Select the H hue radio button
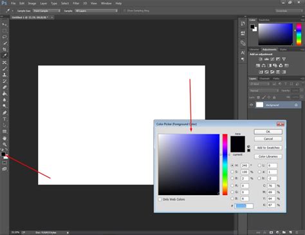The width and height of the screenshot is (305, 235). (232, 165)
